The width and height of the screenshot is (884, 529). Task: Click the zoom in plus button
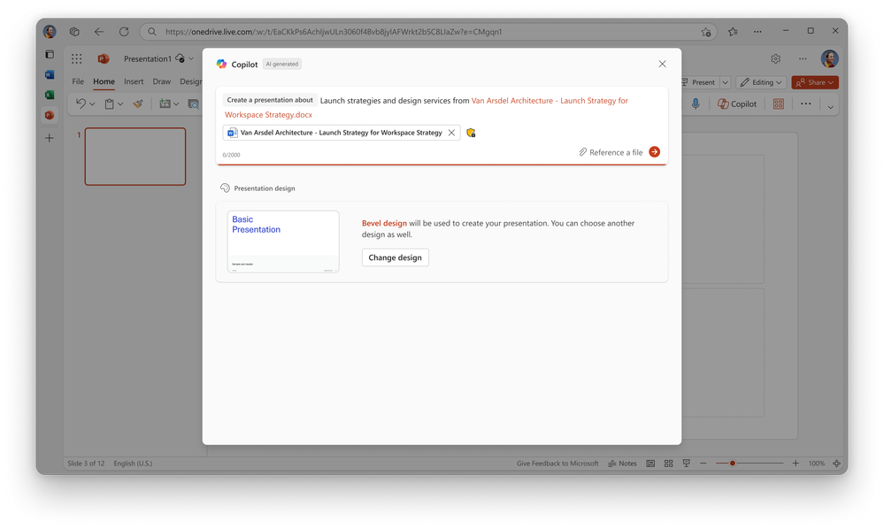[x=796, y=463]
